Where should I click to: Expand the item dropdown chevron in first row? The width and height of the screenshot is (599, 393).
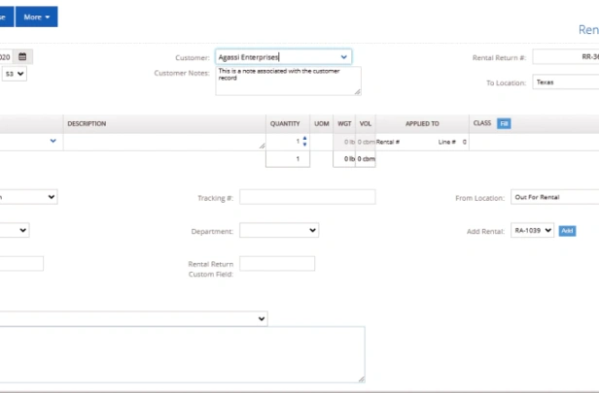coord(53,141)
